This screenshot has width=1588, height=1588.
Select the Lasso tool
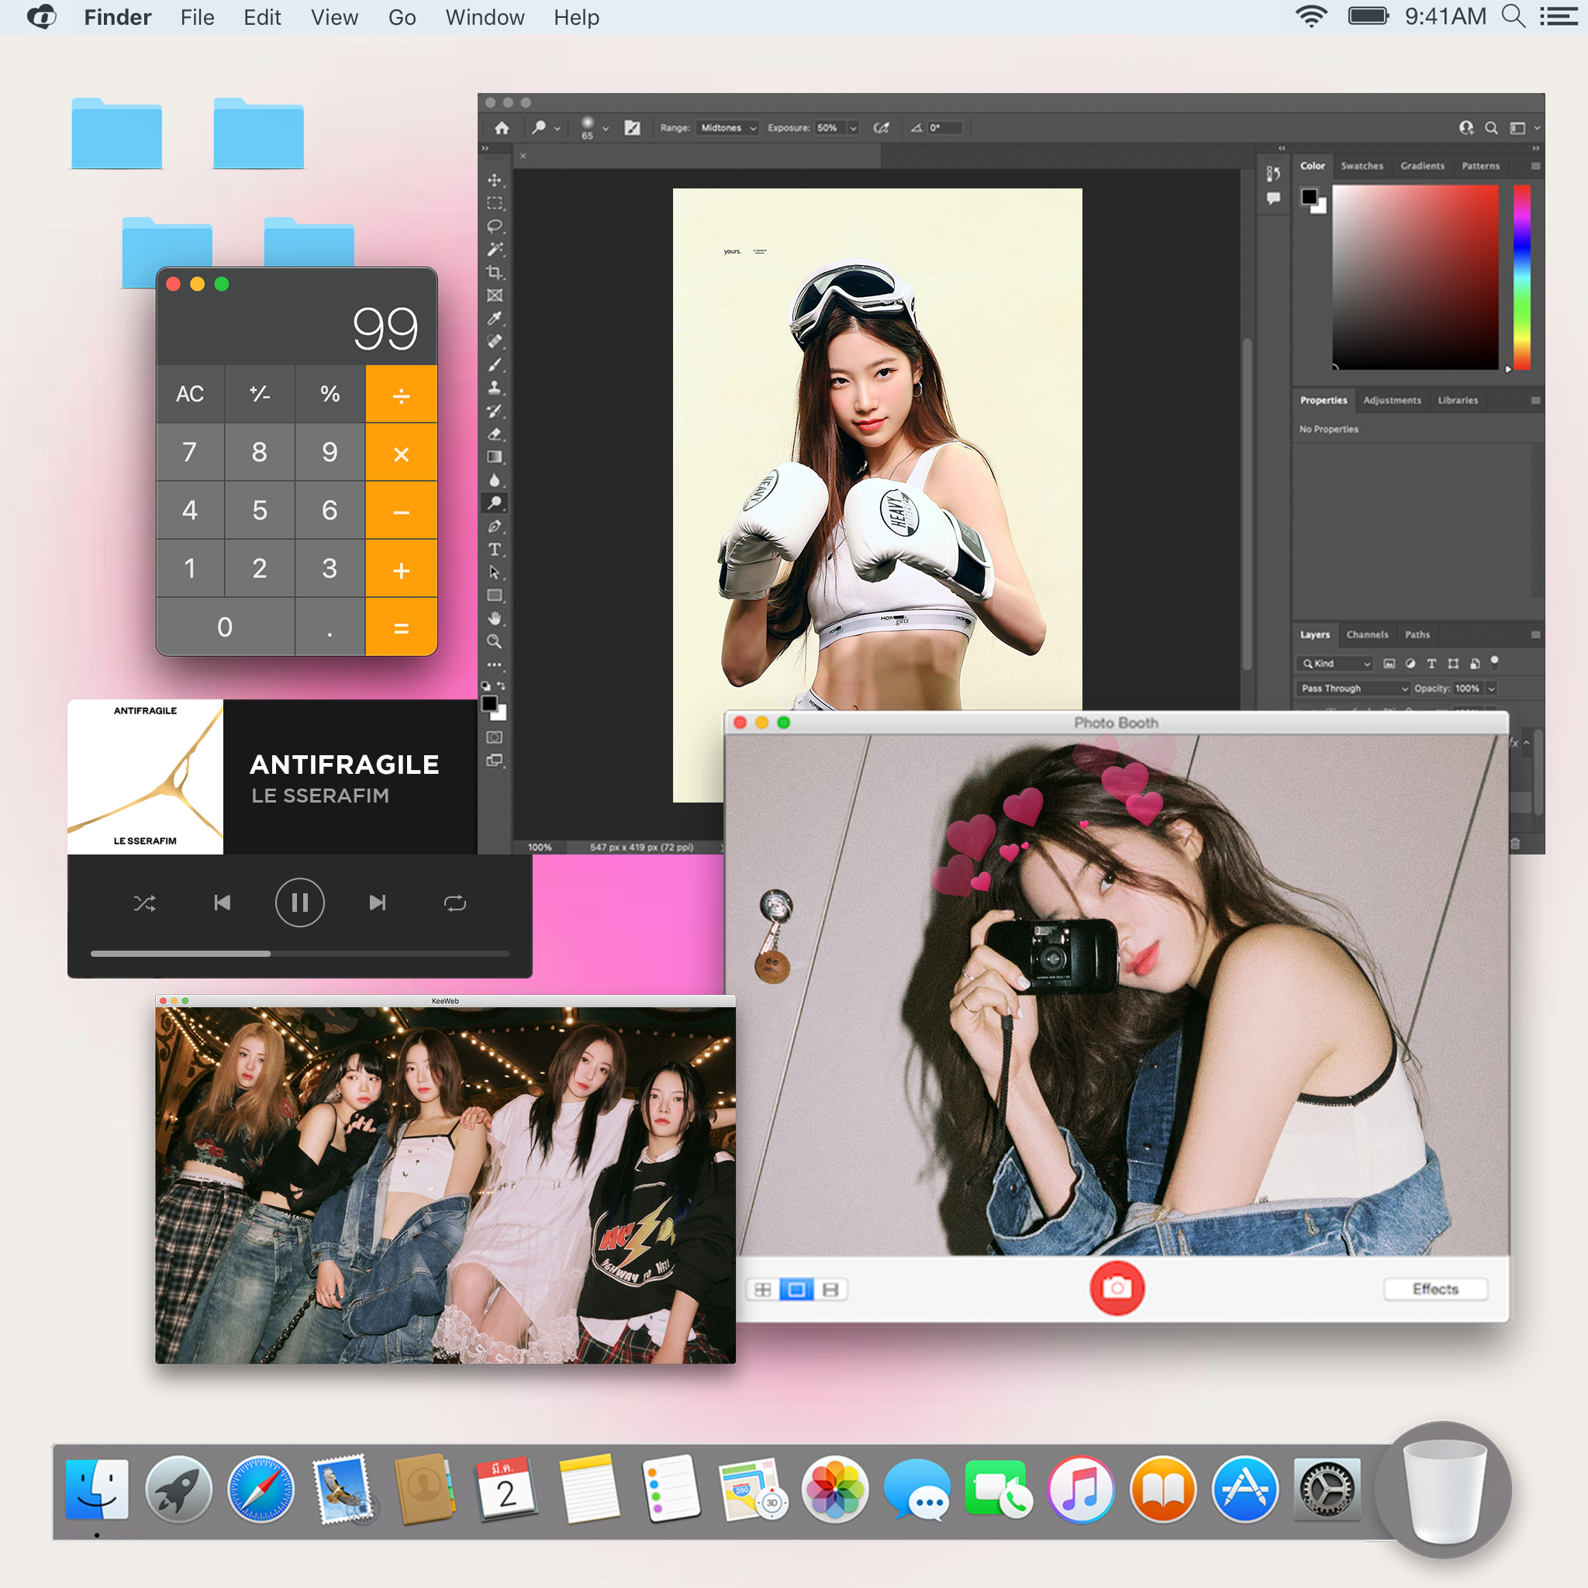pos(494,226)
